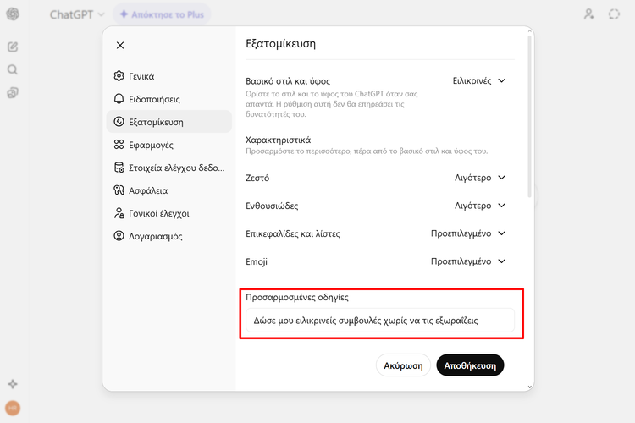Viewport: 635px width, 423px height.
Task: Expand the ChatGPT model selector
Action: (77, 14)
